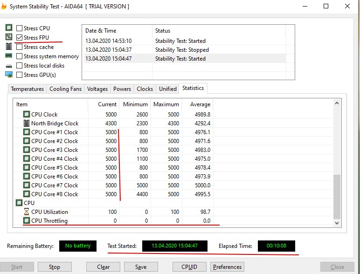The width and height of the screenshot is (360, 274).
Task: Click the Stress FPU percent icon
Action: 9,37
